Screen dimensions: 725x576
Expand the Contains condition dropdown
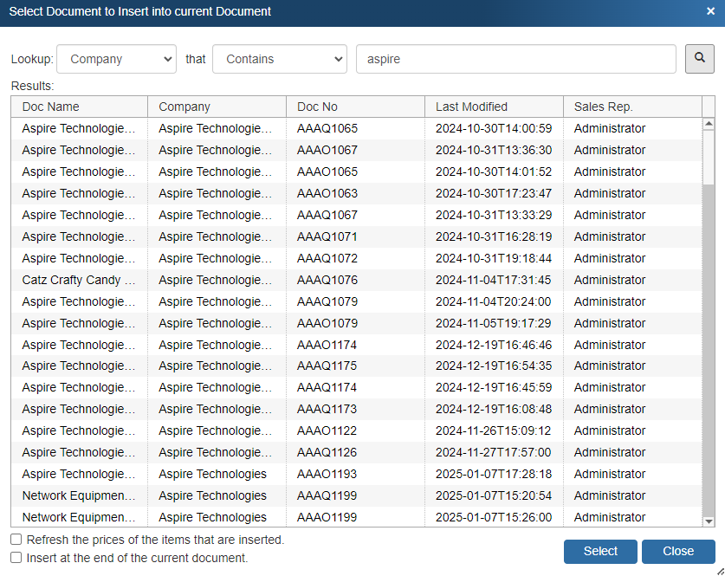tap(279, 60)
